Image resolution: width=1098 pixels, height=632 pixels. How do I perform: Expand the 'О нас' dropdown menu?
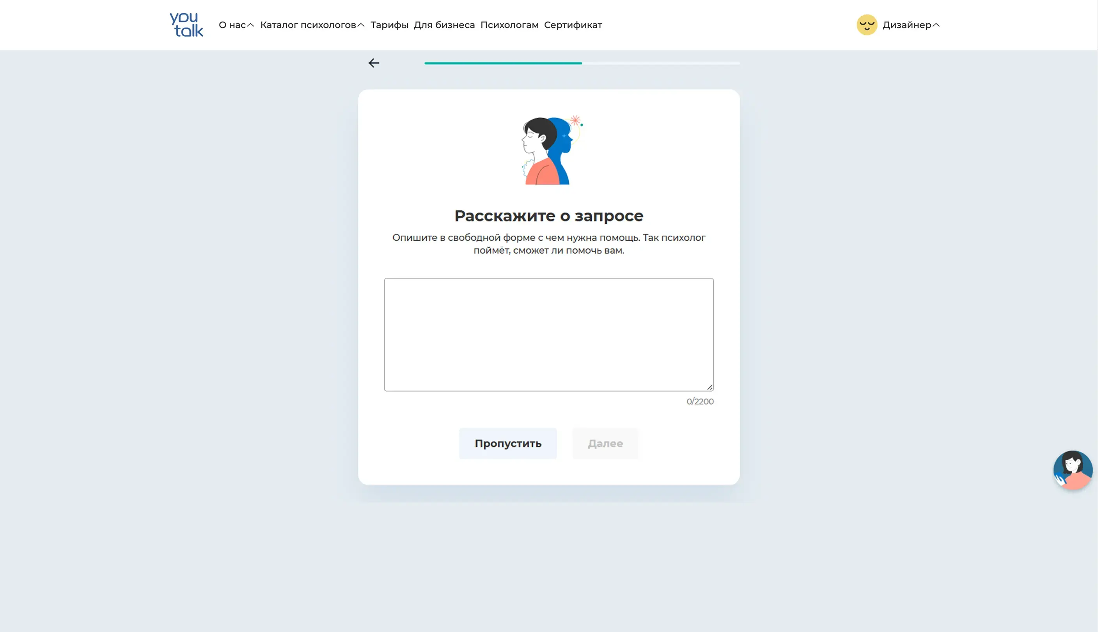tap(232, 25)
